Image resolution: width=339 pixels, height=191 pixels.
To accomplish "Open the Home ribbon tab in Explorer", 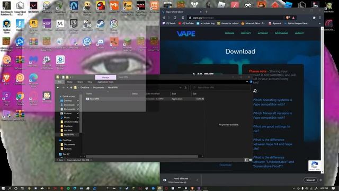I will (x=69, y=82).
